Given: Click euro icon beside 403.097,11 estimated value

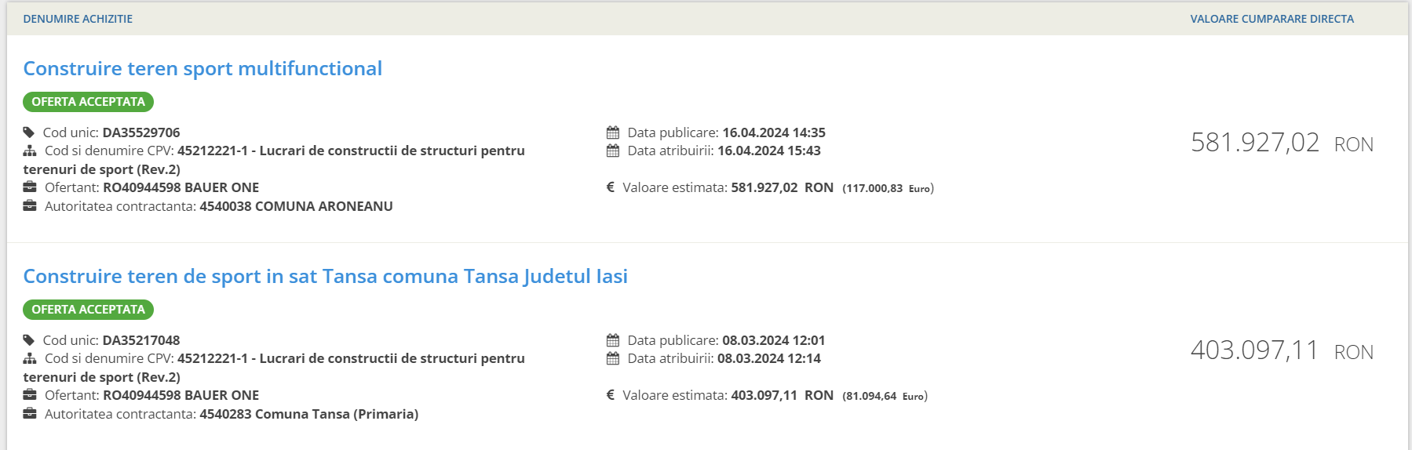Looking at the screenshot, I should [x=610, y=395].
